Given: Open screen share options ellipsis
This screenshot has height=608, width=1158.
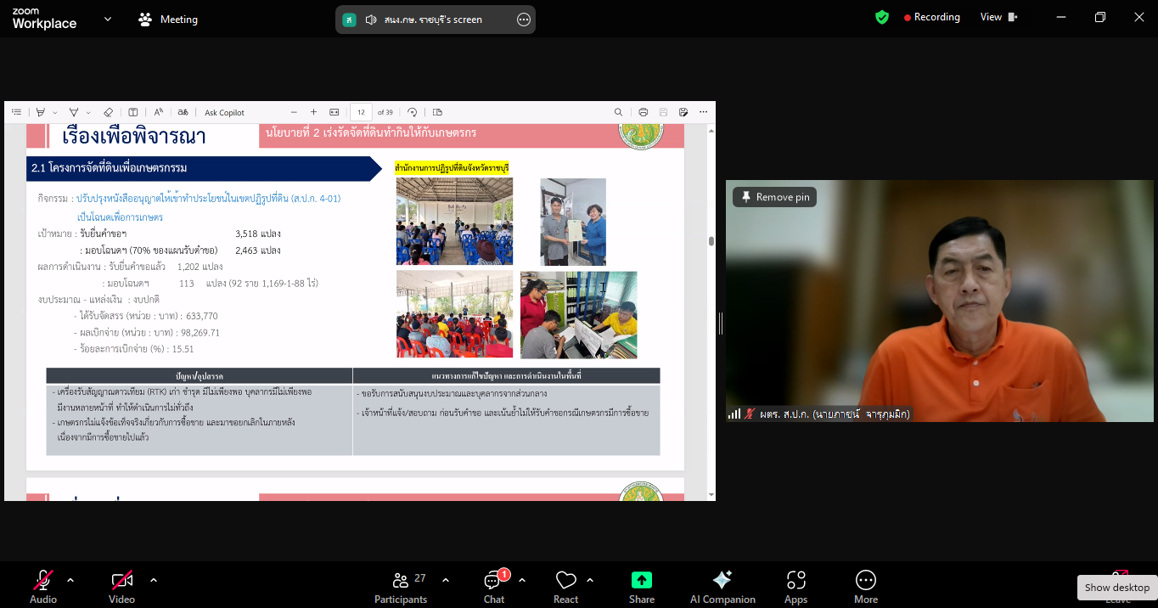Looking at the screenshot, I should [524, 20].
